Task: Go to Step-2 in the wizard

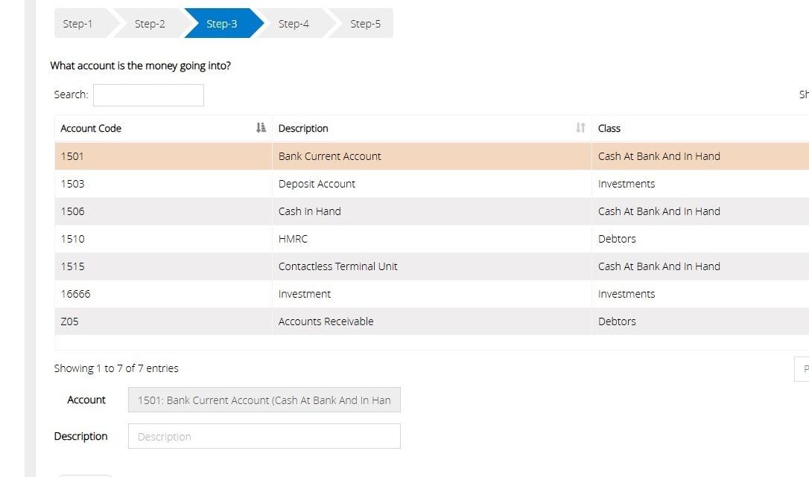Action: point(150,23)
